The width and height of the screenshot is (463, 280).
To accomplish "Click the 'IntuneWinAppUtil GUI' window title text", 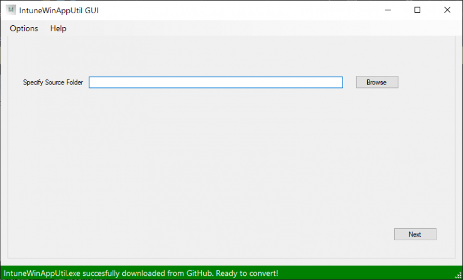I will (59, 10).
